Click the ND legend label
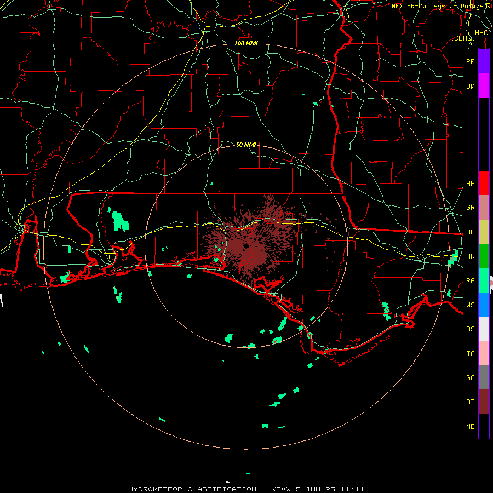Viewport: 493px width, 493px height. [x=470, y=427]
